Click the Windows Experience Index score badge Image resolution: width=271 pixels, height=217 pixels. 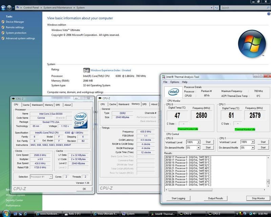pos(86,70)
